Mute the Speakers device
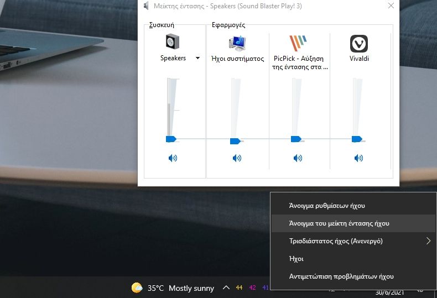Image resolution: width=437 pixels, height=298 pixels. coord(173,158)
